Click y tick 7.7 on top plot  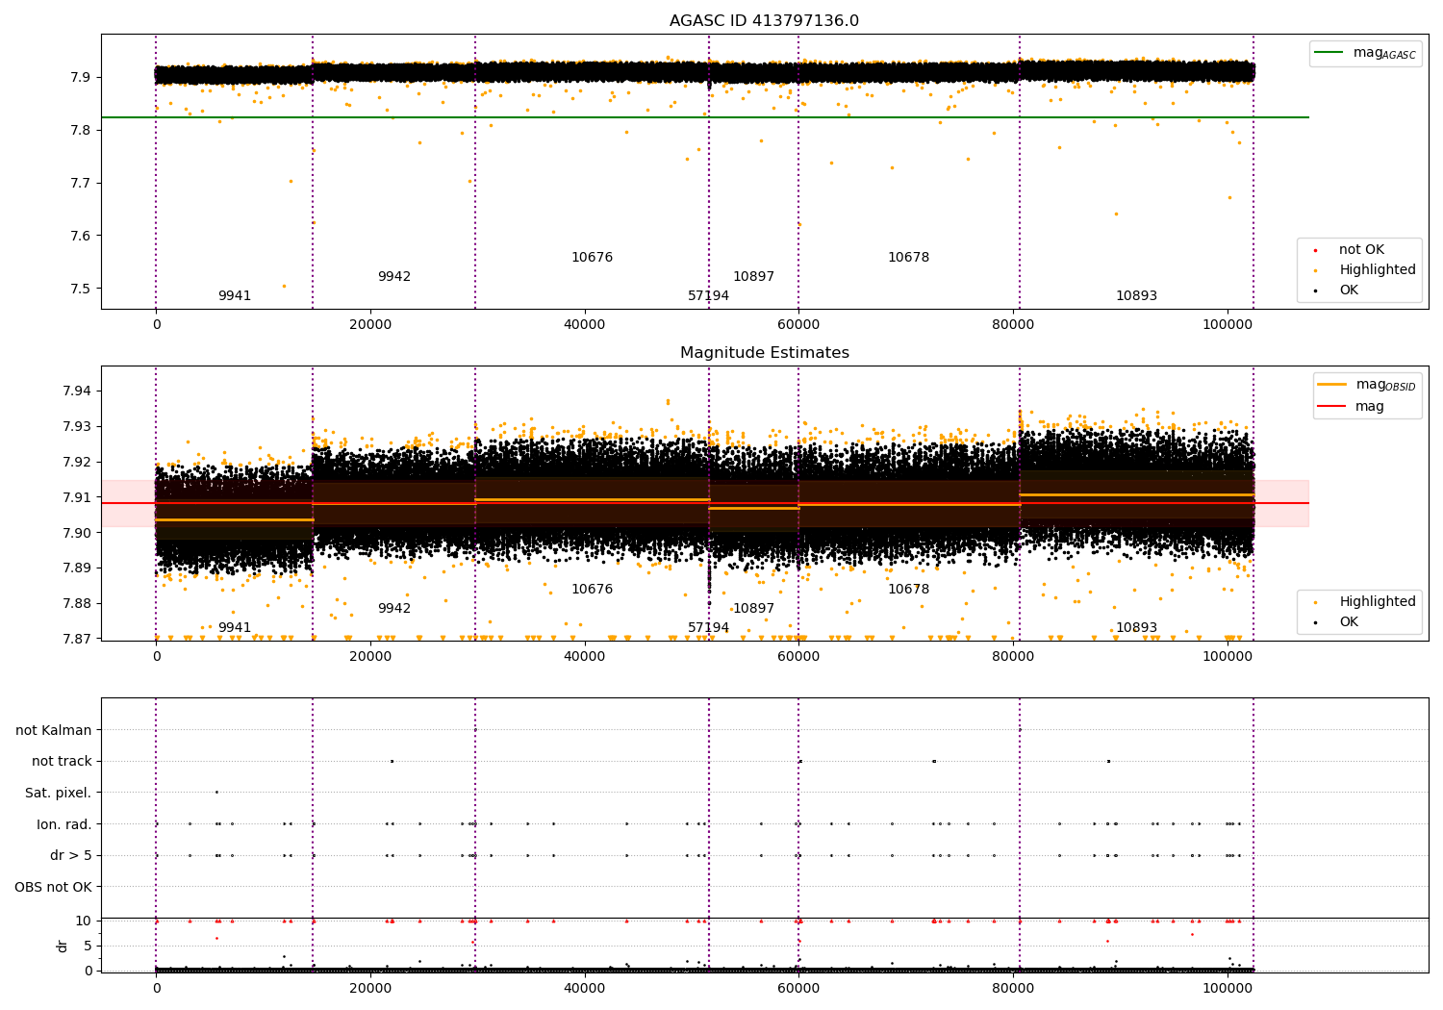pyautogui.click(x=82, y=184)
